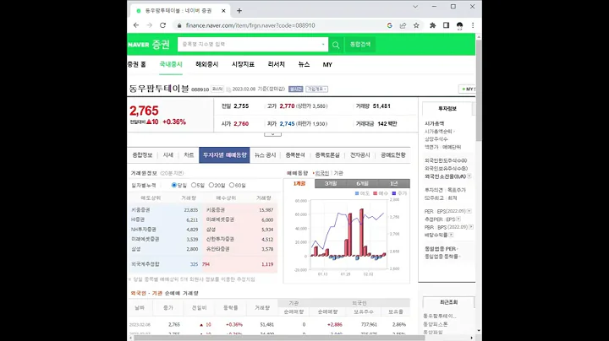This screenshot has width=609, height=341.
Task: Close the 동우팜투테이블 browser tab
Action: [223, 11]
